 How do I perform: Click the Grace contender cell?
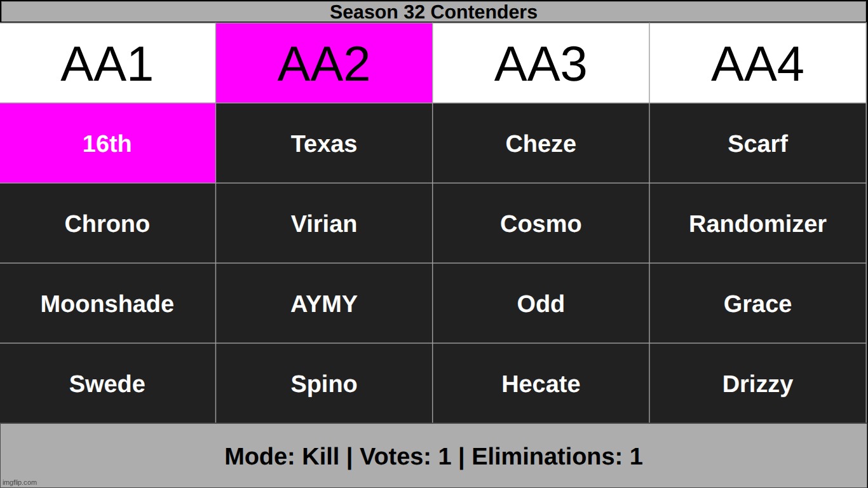pyautogui.click(x=757, y=304)
